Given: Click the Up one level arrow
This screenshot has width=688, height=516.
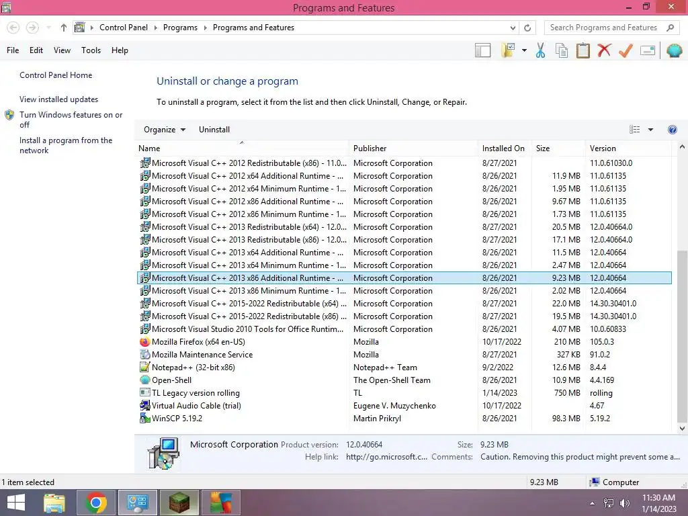Looking at the screenshot, I should (x=64, y=28).
